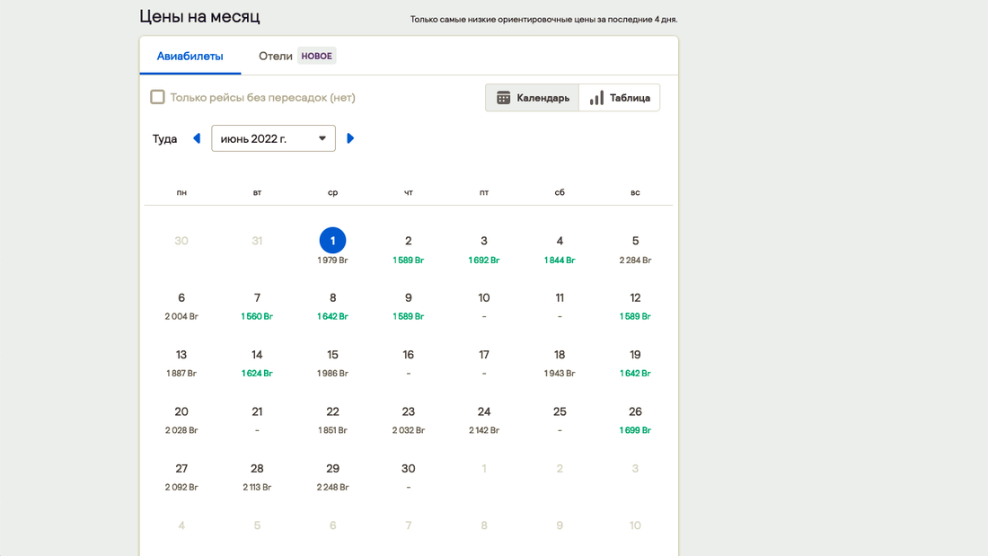Select June 1 highlighted date
Viewport: 988px width, 556px height.
click(332, 241)
